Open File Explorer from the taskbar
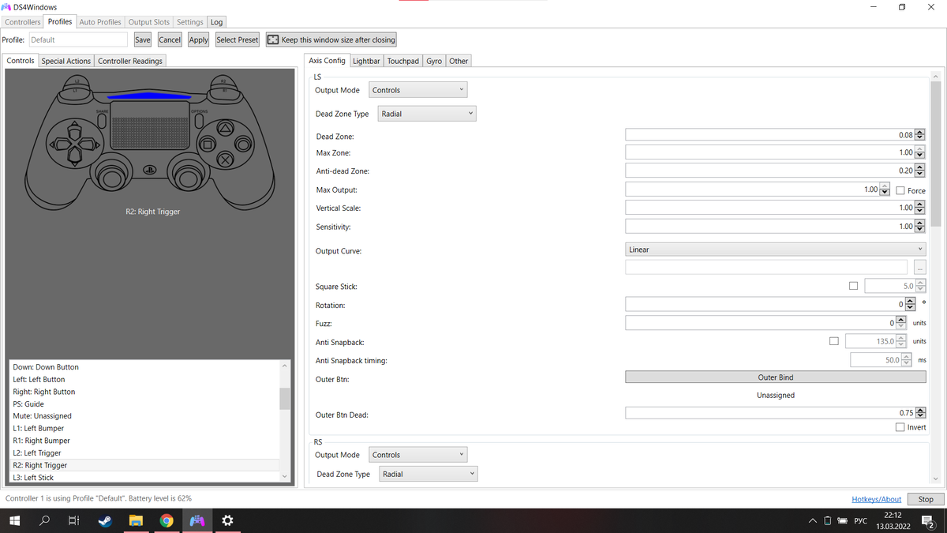The height and width of the screenshot is (533, 947). (x=136, y=520)
